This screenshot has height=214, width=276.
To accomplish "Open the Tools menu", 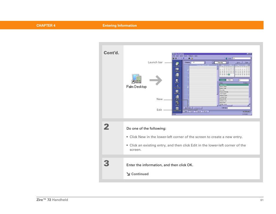I will pyautogui.click(x=185, y=56).
